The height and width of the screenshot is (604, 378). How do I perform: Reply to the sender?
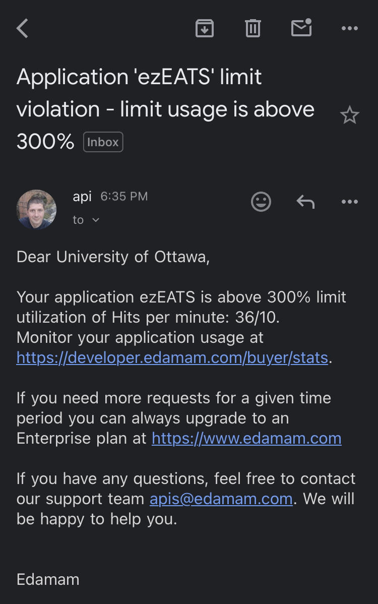(x=305, y=202)
